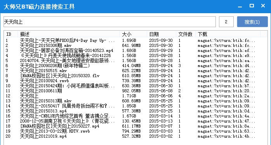Screen dimensions: 271x145
Task: Click magnet link ending btih:4b...
Action: [x=226, y=136]
